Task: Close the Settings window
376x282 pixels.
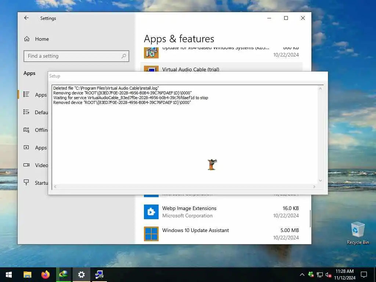Action: (303, 18)
